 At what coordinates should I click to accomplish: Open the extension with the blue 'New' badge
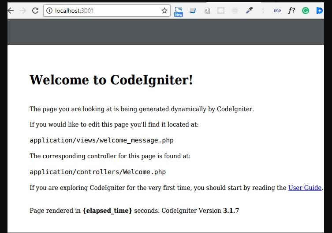click(x=178, y=11)
